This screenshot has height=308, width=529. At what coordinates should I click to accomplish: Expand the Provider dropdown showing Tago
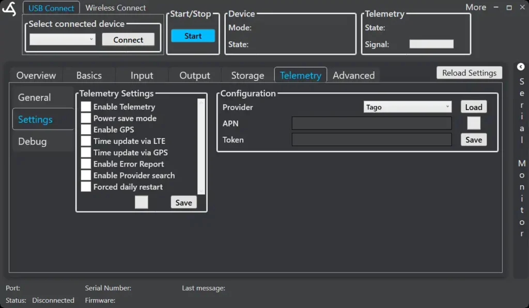tap(408, 107)
